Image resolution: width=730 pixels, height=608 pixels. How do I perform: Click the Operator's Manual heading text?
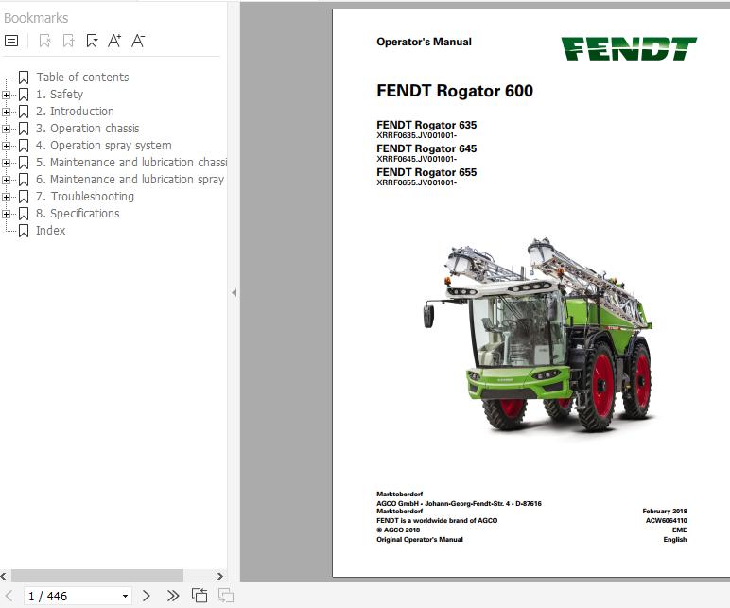coord(424,42)
